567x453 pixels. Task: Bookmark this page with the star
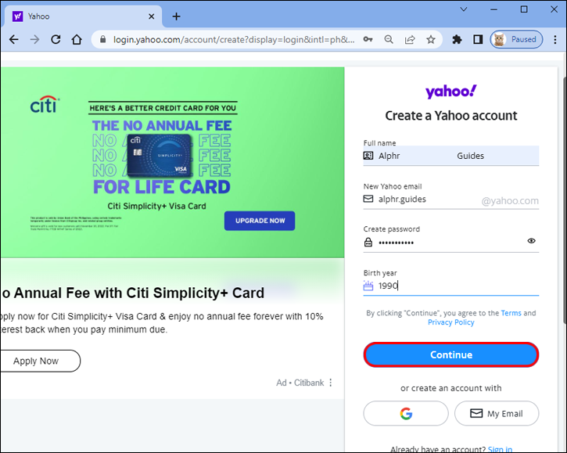pyautogui.click(x=431, y=39)
